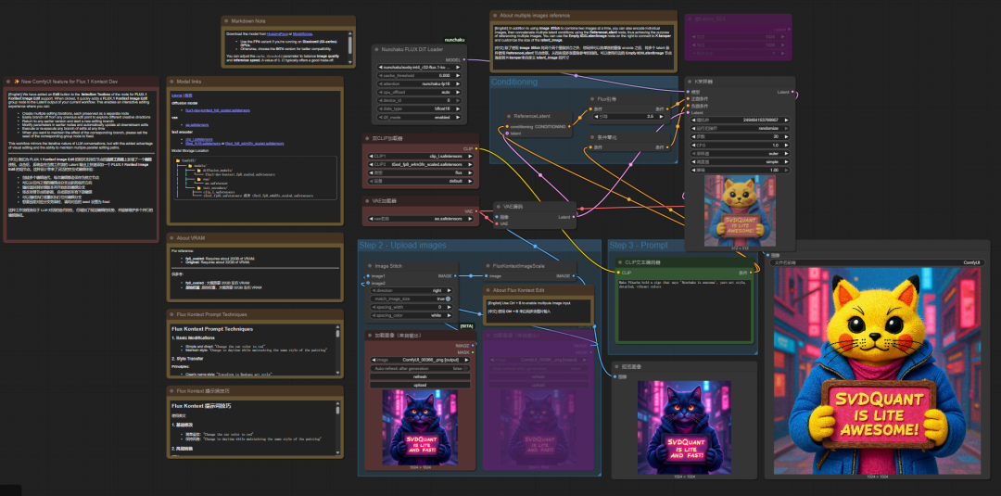Open the spacing_color white dropdown
This screenshot has height=496, width=1001.
412,315
